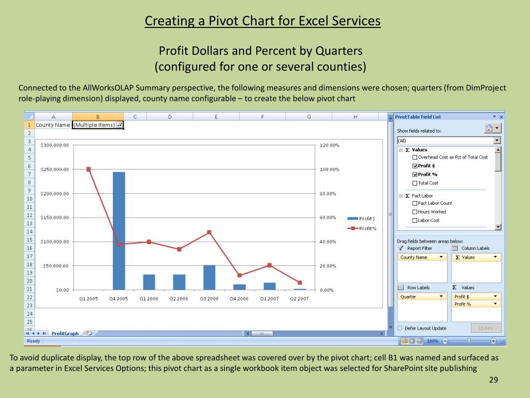530x398 pixels.
Task: Go to last sheet with navigation arrow
Action: click(44, 333)
